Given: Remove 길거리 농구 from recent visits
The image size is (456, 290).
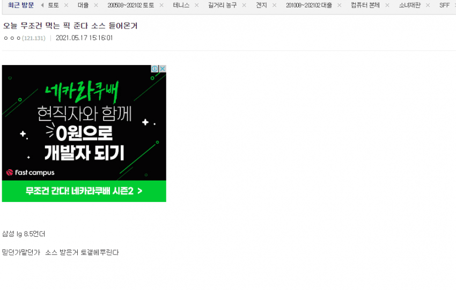Looking at the screenshot, I should tap(244, 5).
